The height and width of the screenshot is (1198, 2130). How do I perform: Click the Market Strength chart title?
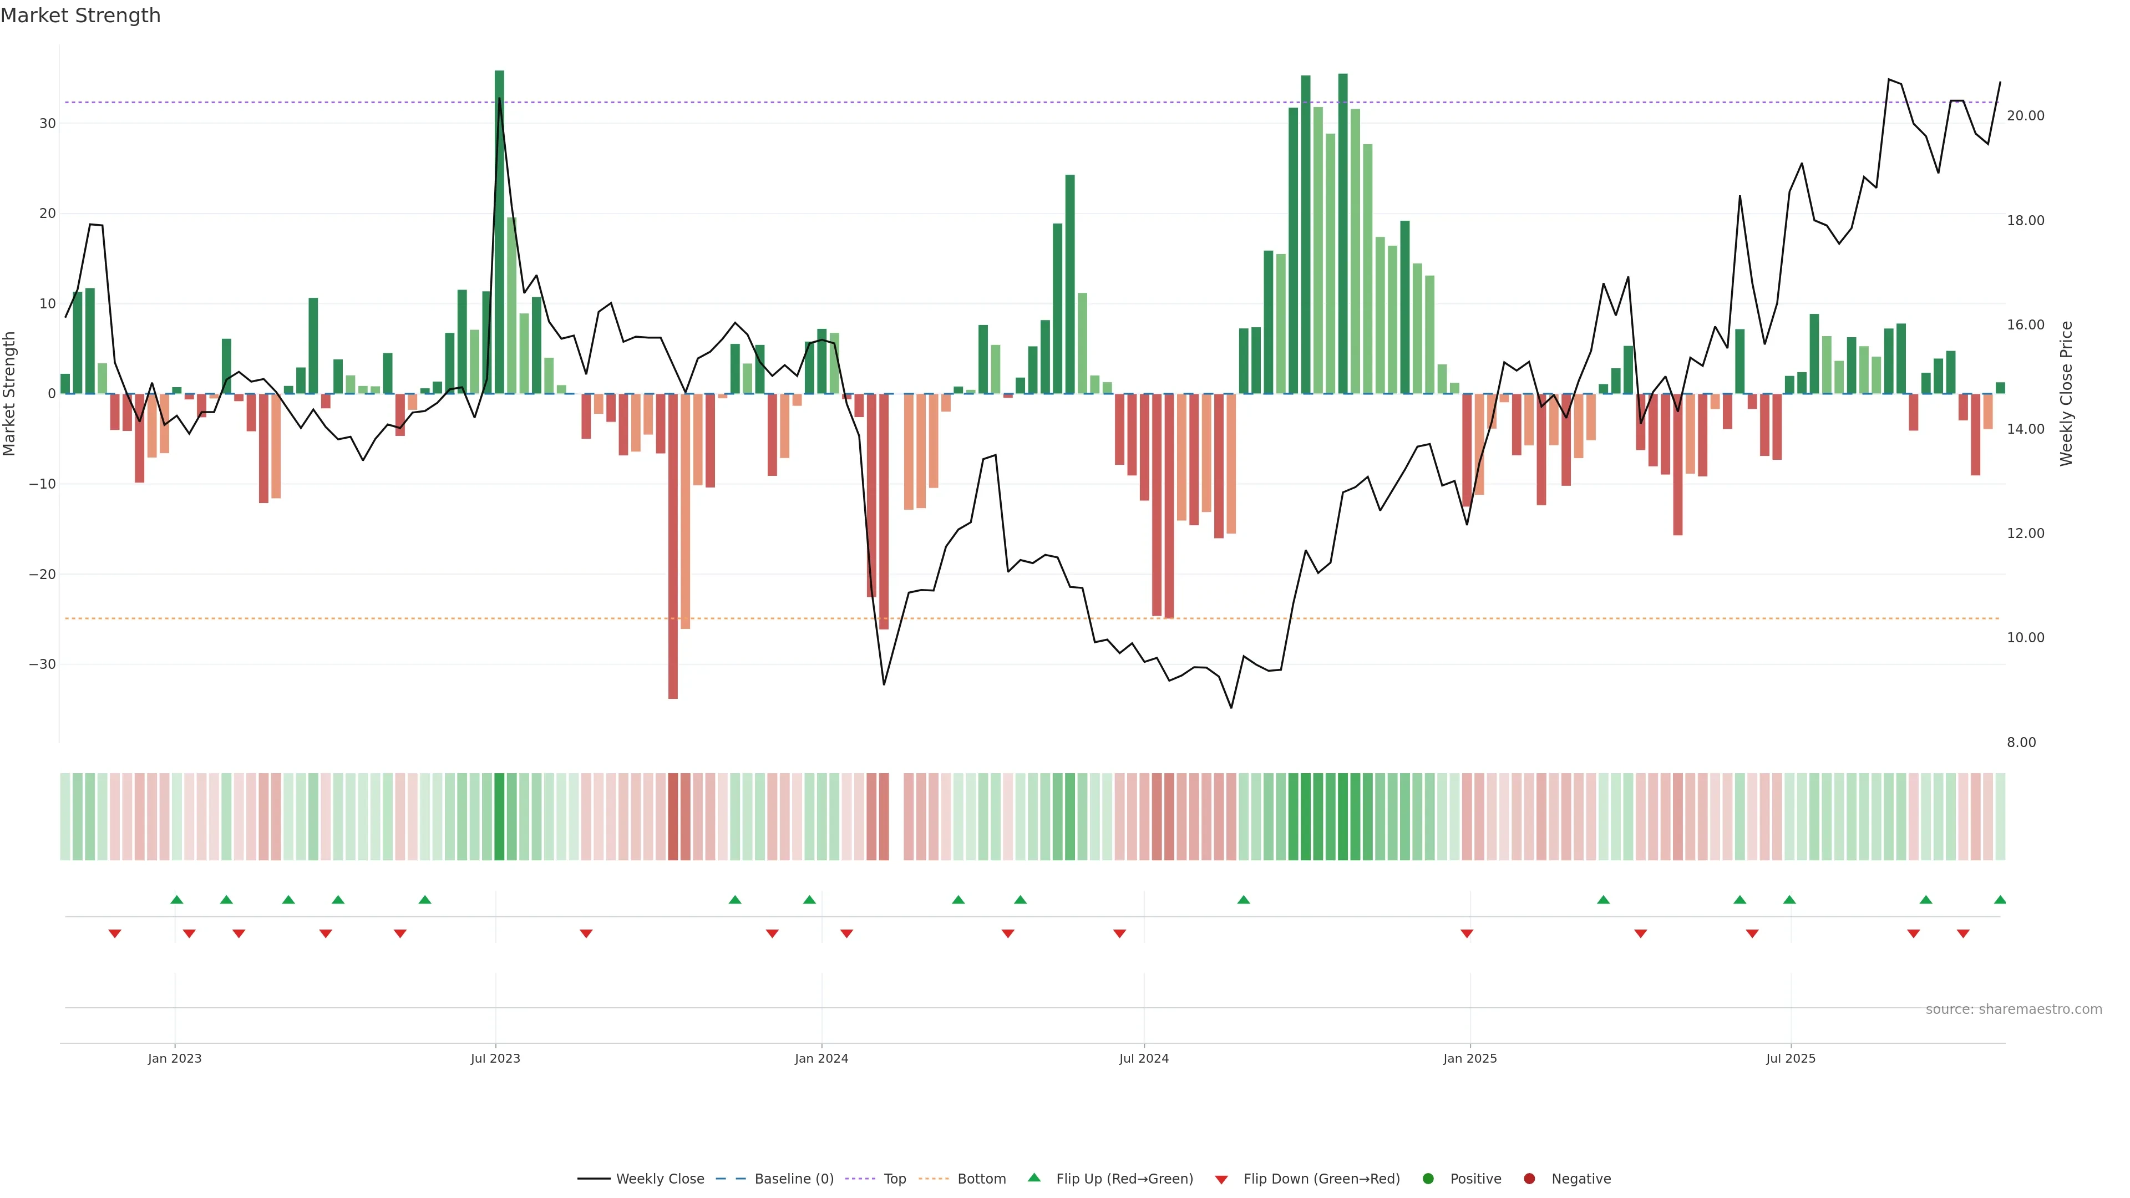point(80,16)
